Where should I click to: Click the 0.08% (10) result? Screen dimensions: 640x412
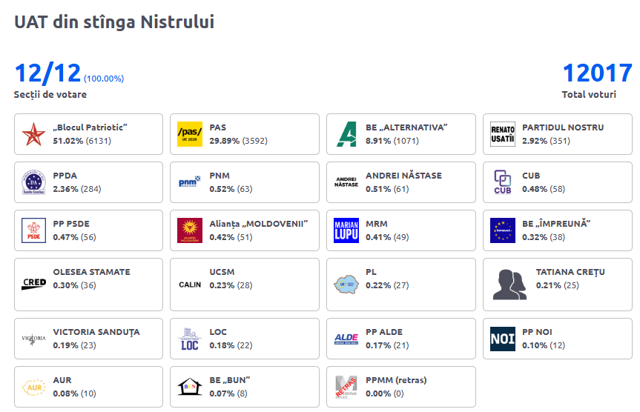75,393
